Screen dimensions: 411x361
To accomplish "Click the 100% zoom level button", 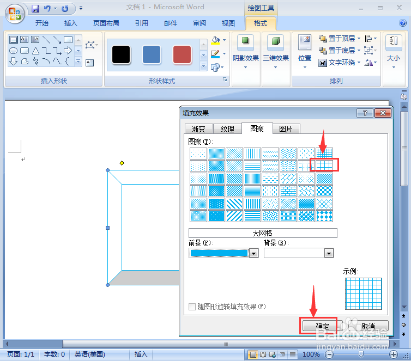I will [x=311, y=354].
